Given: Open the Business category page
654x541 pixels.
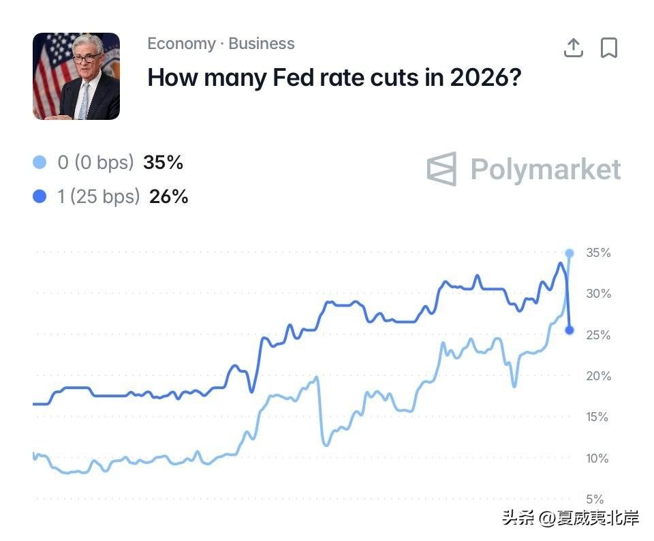Looking at the screenshot, I should 262,44.
